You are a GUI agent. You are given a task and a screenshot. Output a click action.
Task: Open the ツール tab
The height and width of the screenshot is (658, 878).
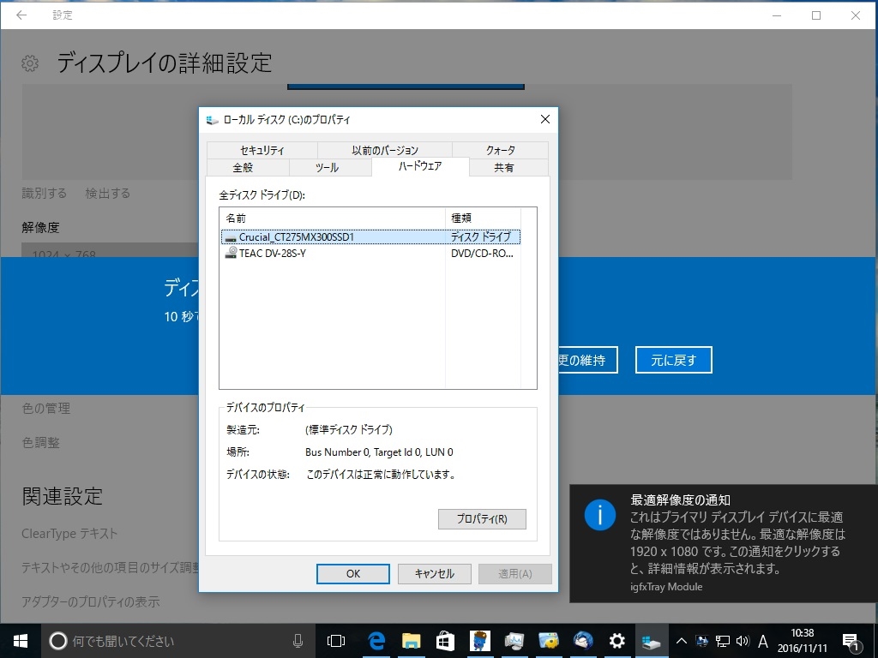(x=327, y=167)
